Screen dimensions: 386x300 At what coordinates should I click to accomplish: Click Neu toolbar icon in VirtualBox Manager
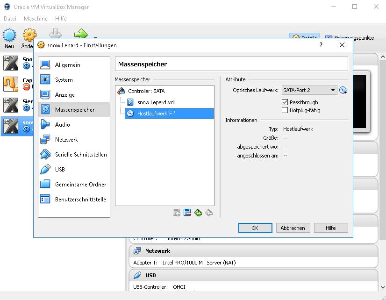[9, 38]
